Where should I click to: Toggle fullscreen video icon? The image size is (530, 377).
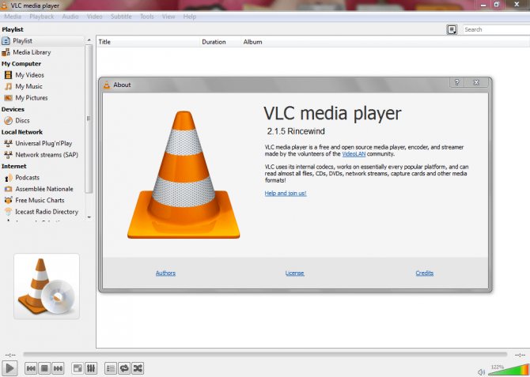(78, 368)
